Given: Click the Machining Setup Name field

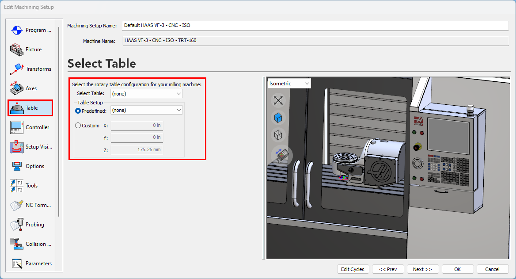Looking at the screenshot, I should (315, 25).
